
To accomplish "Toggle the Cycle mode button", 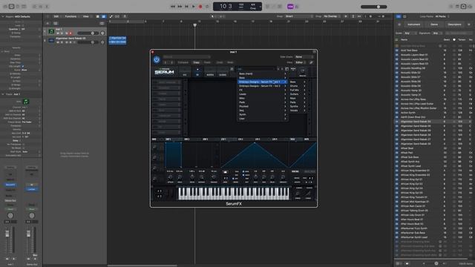I will click(x=208, y=7).
